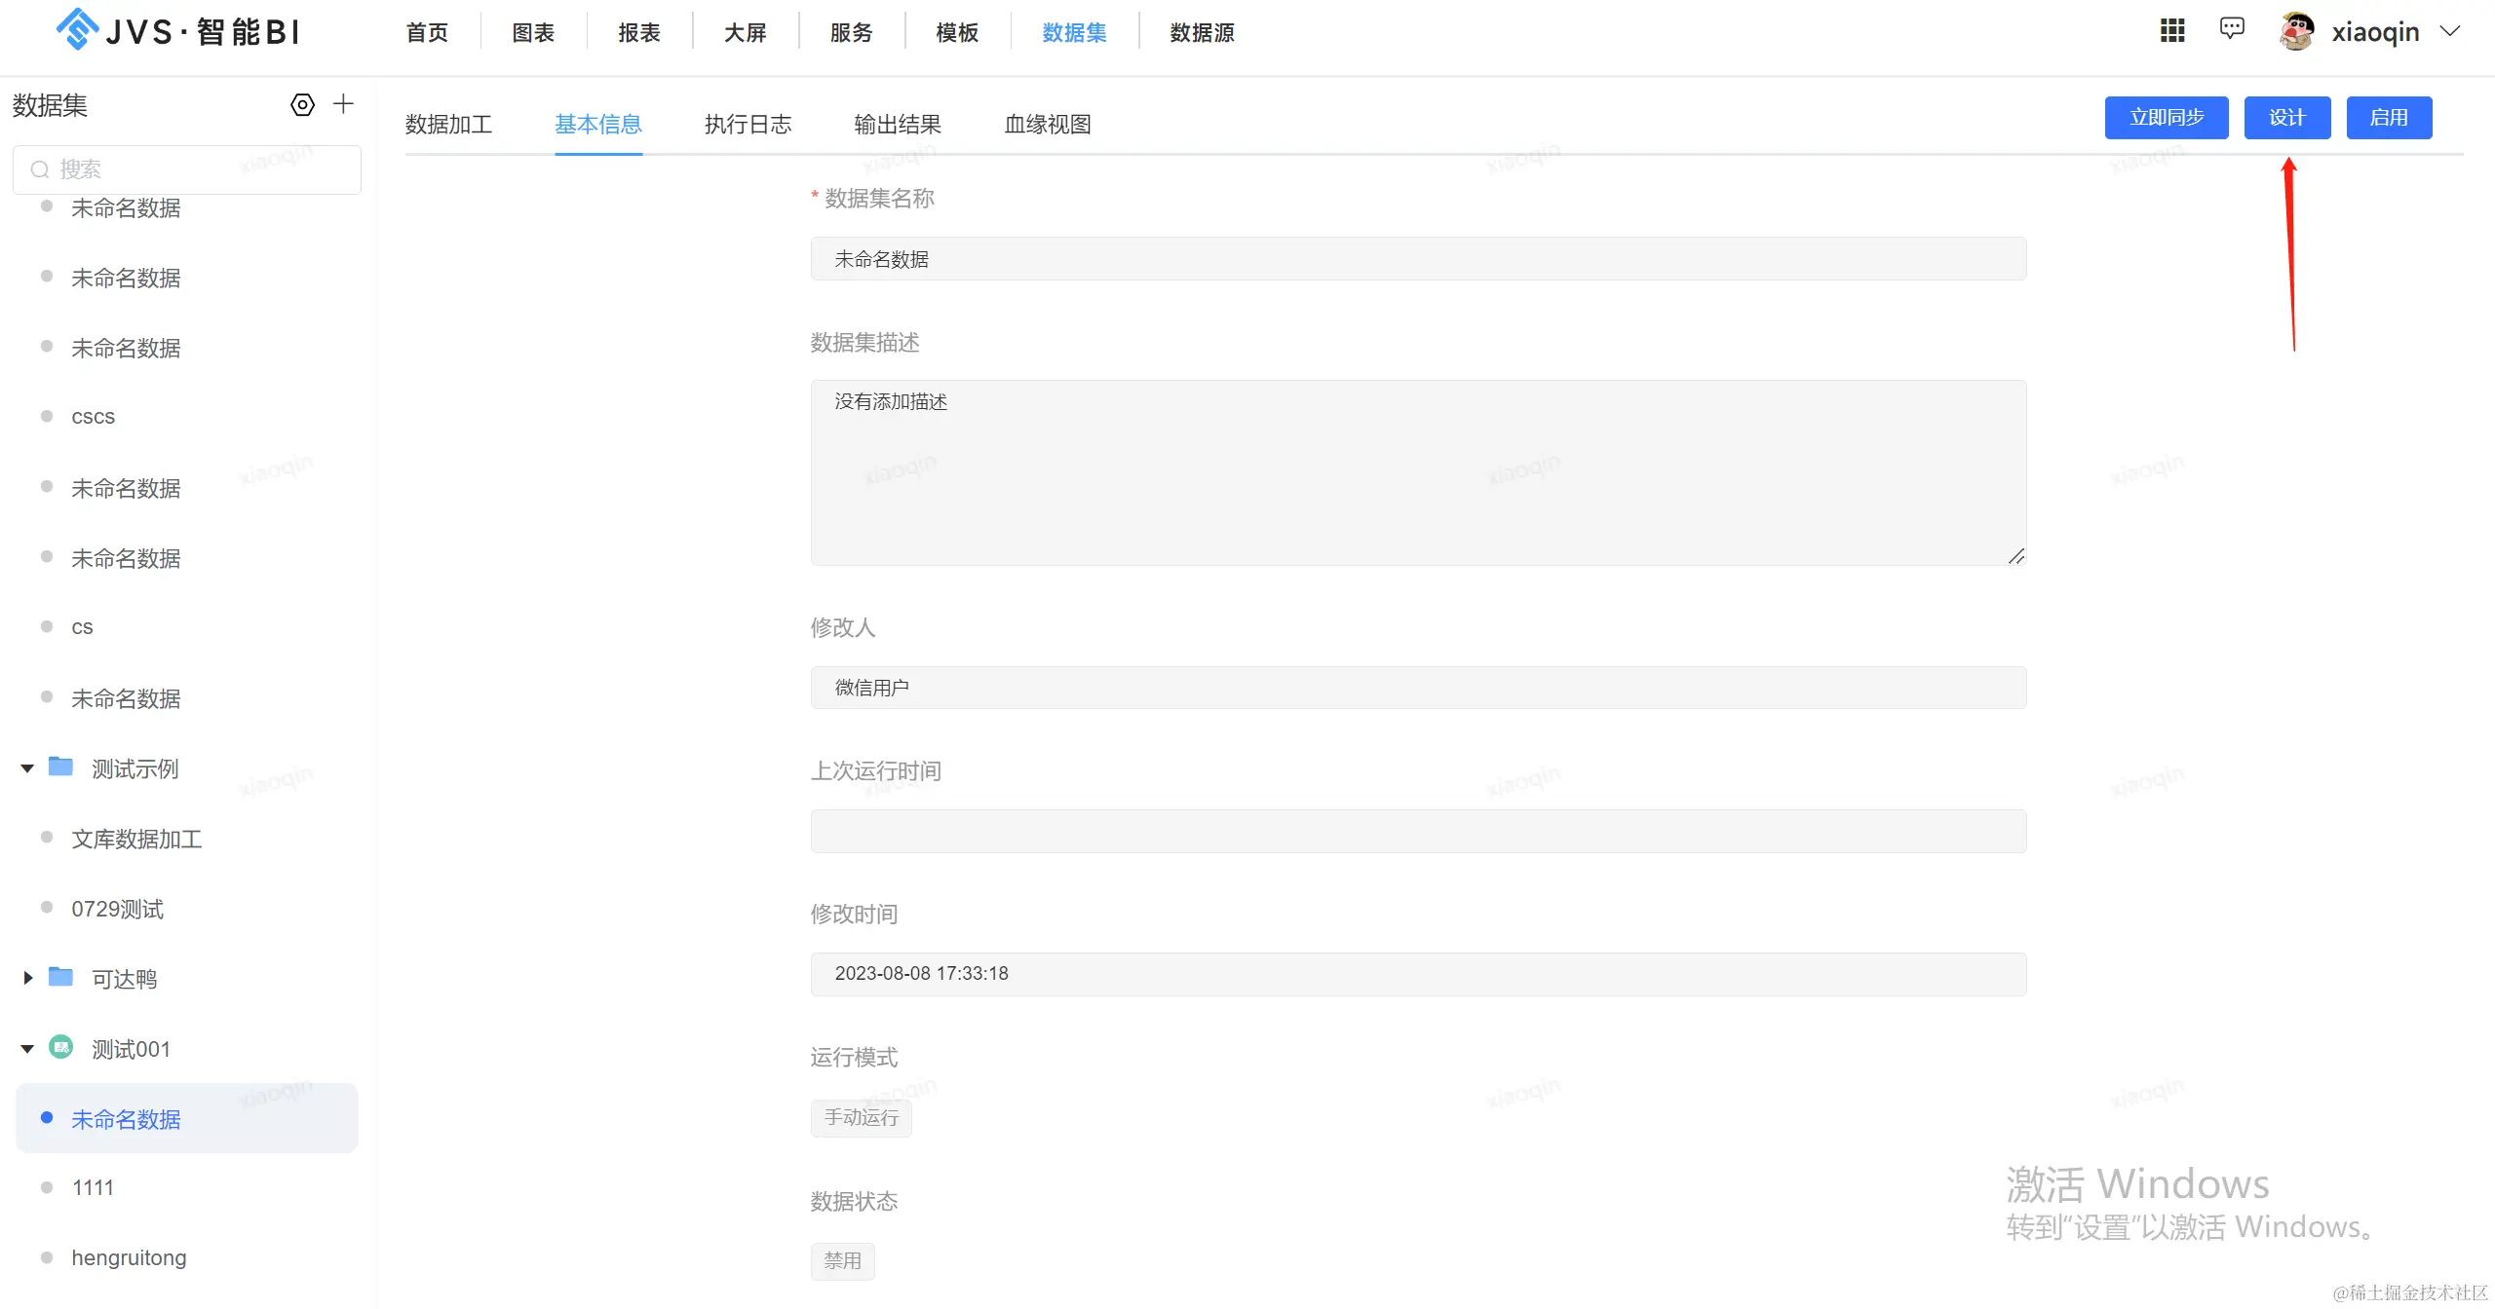The width and height of the screenshot is (2495, 1309).
Task: Select the 文库数据加工 dataset item
Action: (136, 839)
